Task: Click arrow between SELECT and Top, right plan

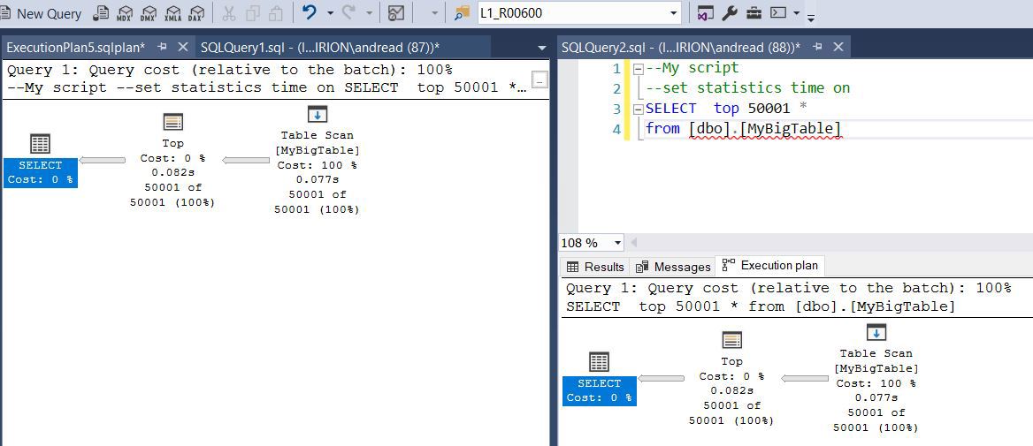Action: click(x=661, y=378)
